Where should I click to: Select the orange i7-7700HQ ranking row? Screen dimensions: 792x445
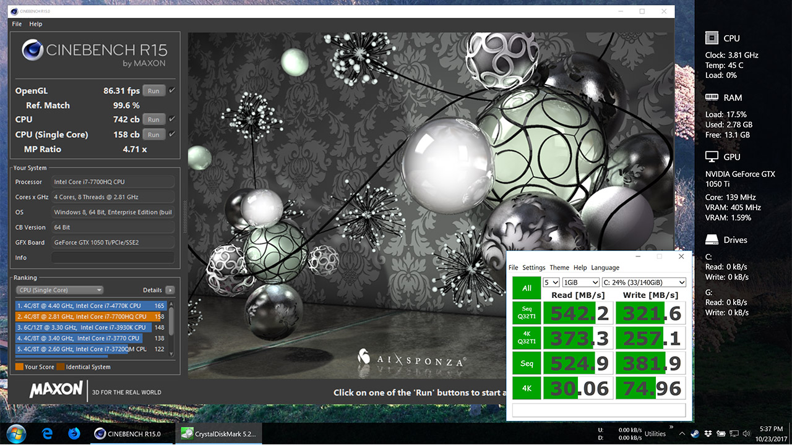point(91,316)
